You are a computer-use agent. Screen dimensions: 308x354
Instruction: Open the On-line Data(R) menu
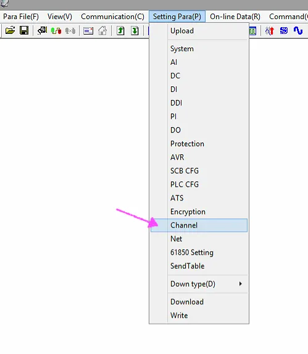click(235, 17)
